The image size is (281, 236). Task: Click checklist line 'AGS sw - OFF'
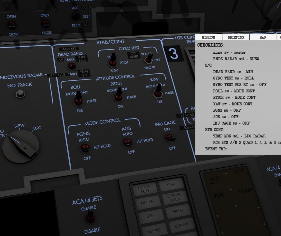coord(226,117)
